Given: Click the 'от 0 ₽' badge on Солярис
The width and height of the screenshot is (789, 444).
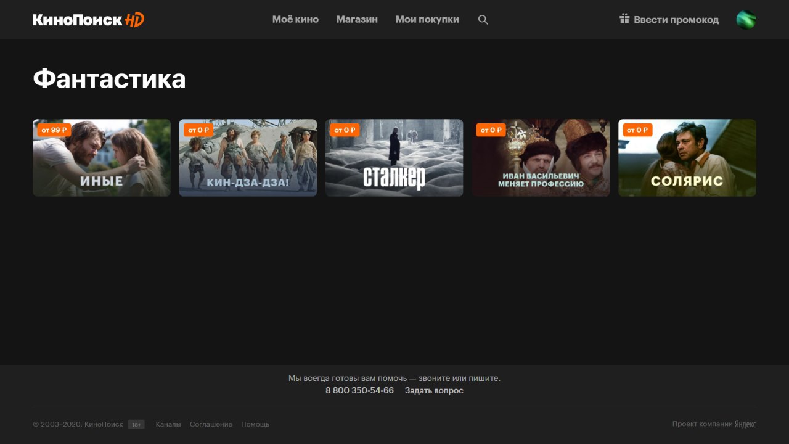Looking at the screenshot, I should tap(637, 130).
